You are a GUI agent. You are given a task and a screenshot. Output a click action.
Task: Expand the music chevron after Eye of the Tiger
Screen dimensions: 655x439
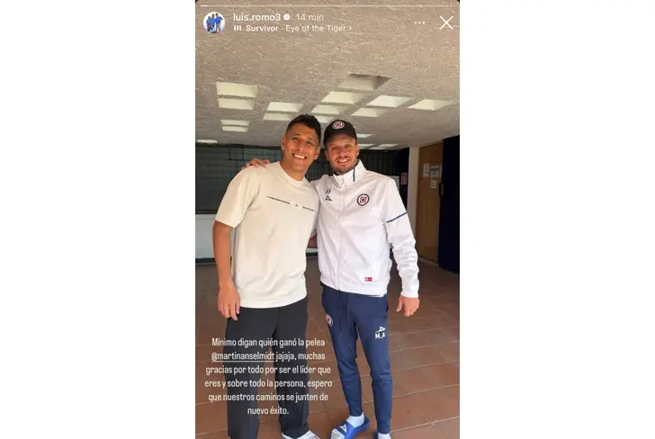pos(350,28)
